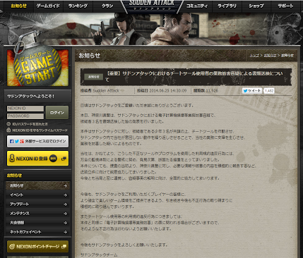Click the Tweet bird button
303x258 pixels.
(252, 91)
